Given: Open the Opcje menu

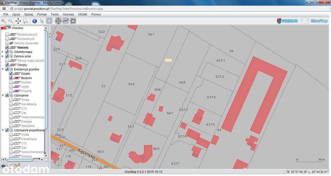Looking at the screenshot, I should 16,14.
